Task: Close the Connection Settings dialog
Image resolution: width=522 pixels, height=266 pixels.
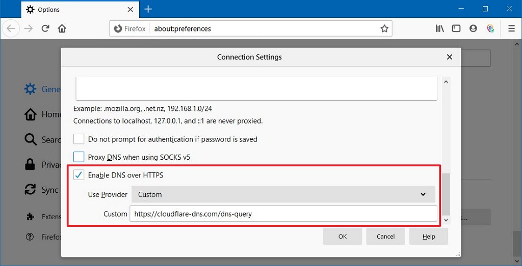Action: pos(449,57)
